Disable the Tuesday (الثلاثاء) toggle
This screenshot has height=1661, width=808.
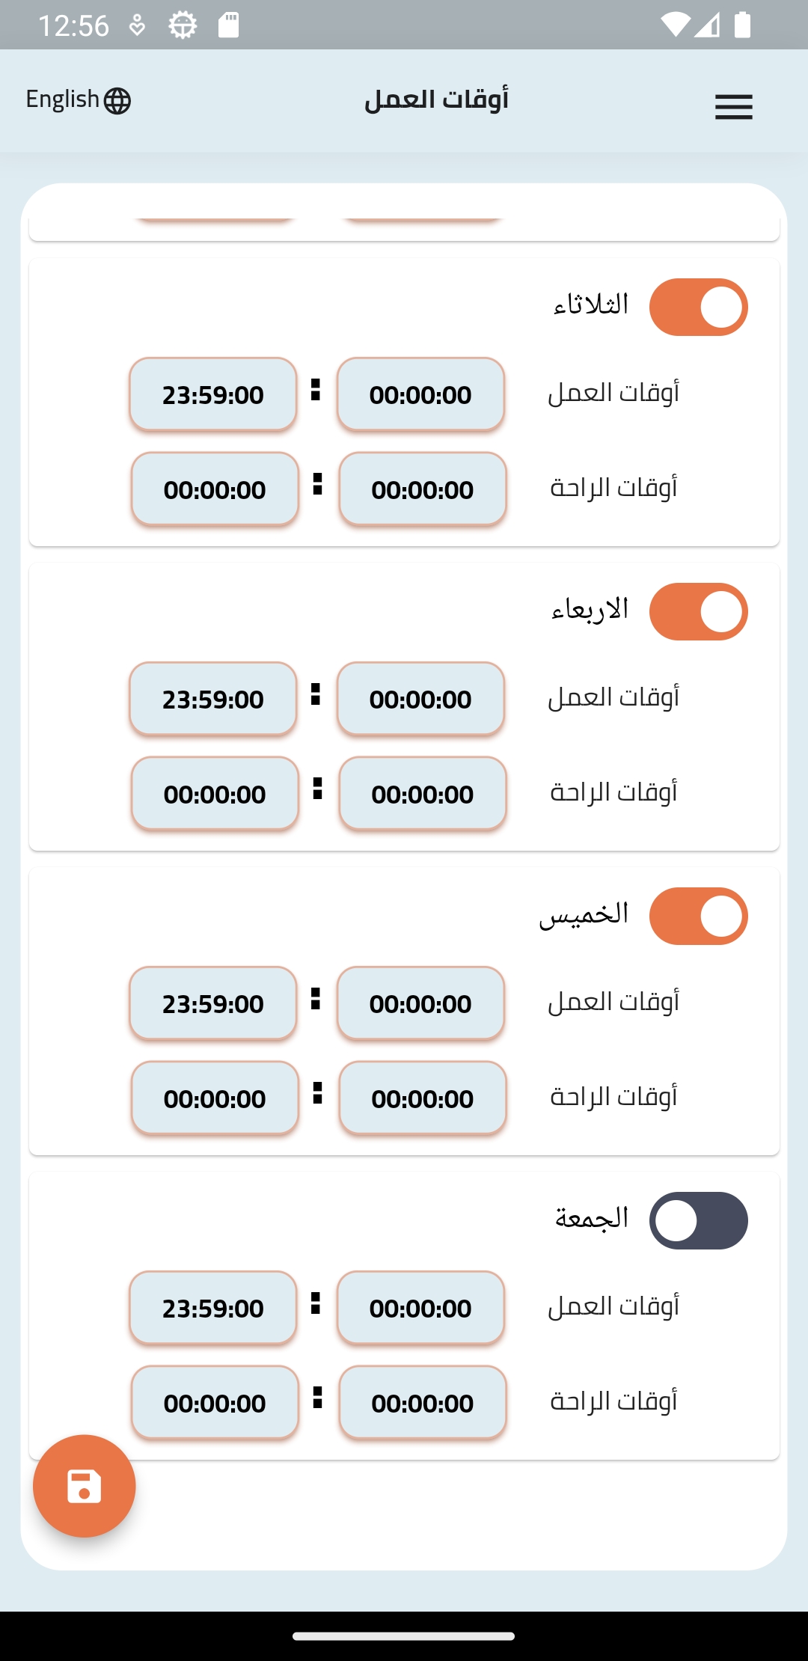click(698, 308)
